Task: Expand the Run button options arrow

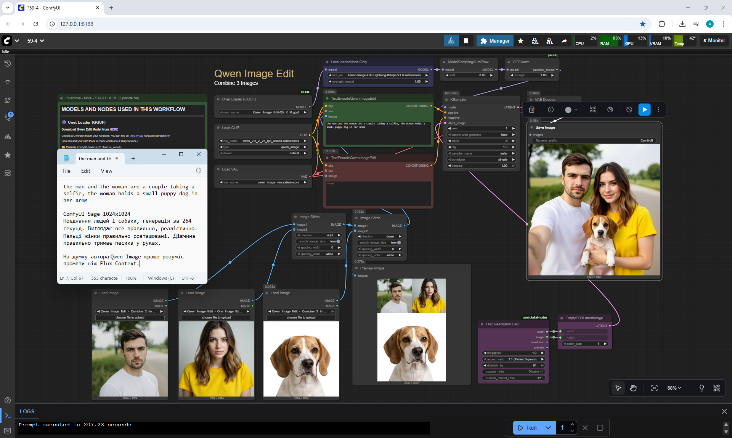Action: pos(548,428)
